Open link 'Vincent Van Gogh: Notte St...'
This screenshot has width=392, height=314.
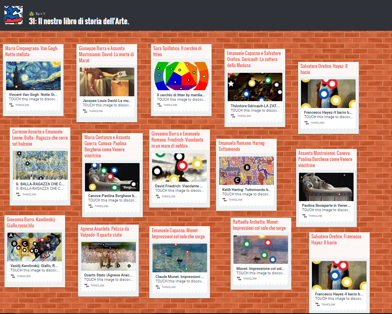33,95
